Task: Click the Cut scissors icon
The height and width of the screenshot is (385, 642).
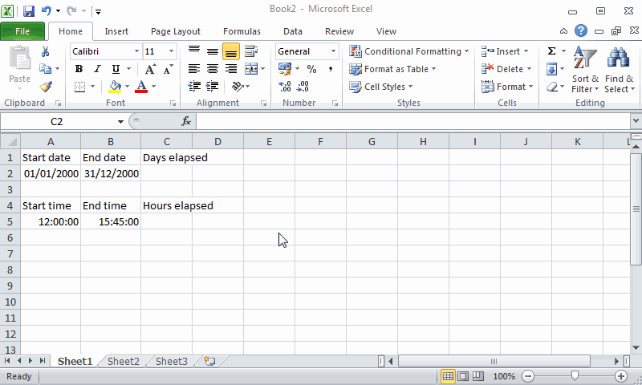Action: point(46,51)
